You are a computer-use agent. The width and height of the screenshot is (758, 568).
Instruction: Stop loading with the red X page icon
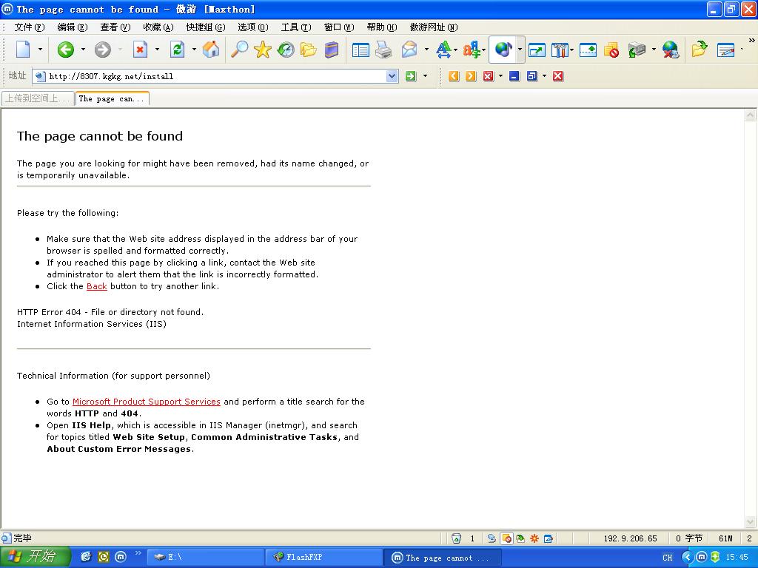click(x=140, y=50)
